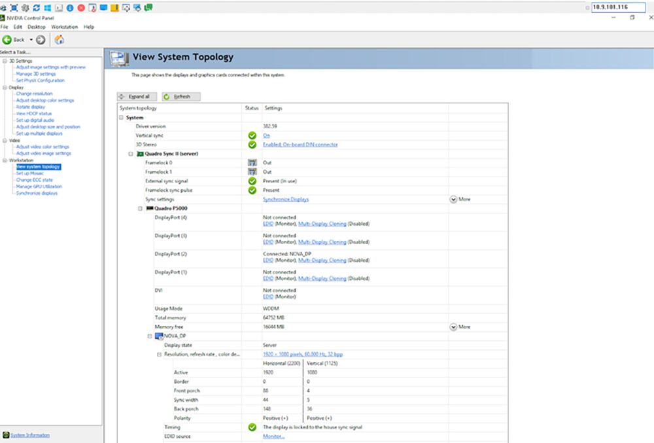
Task: Click the blue fit-to-screen icon in top toolbar
Action: (14, 7)
